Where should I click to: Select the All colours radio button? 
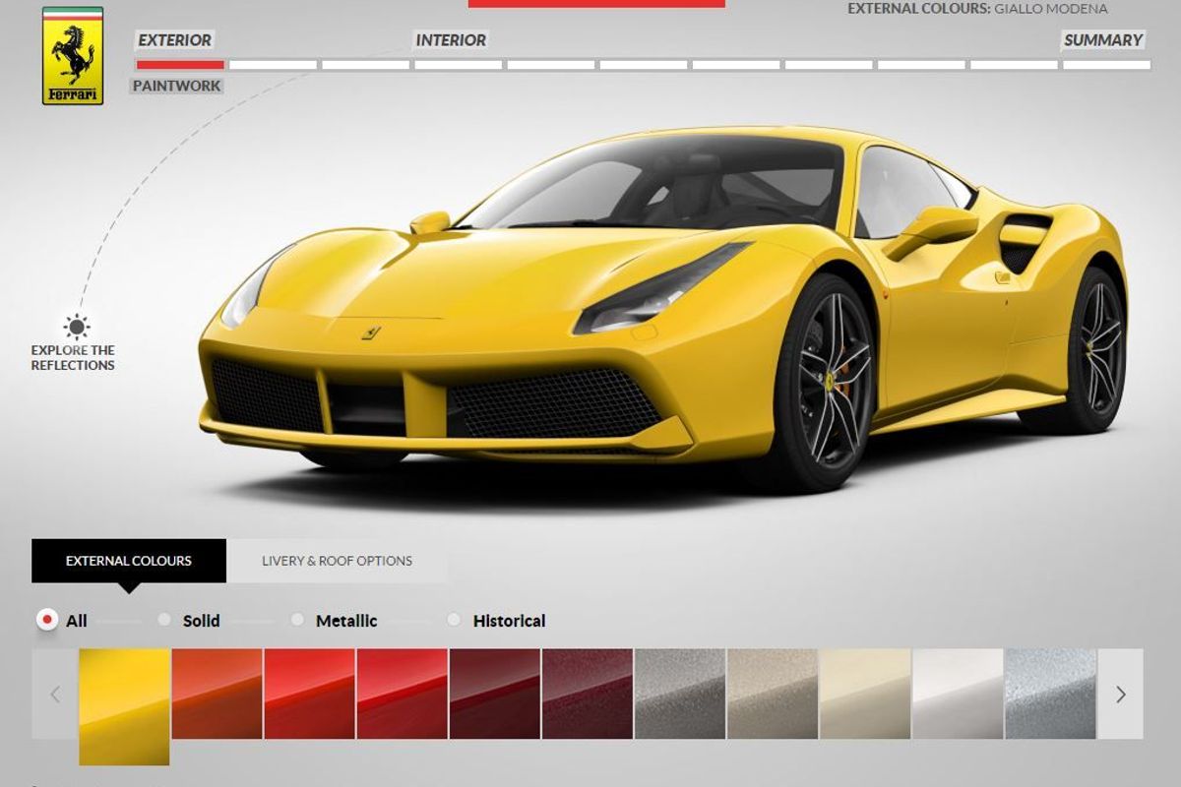click(x=46, y=620)
